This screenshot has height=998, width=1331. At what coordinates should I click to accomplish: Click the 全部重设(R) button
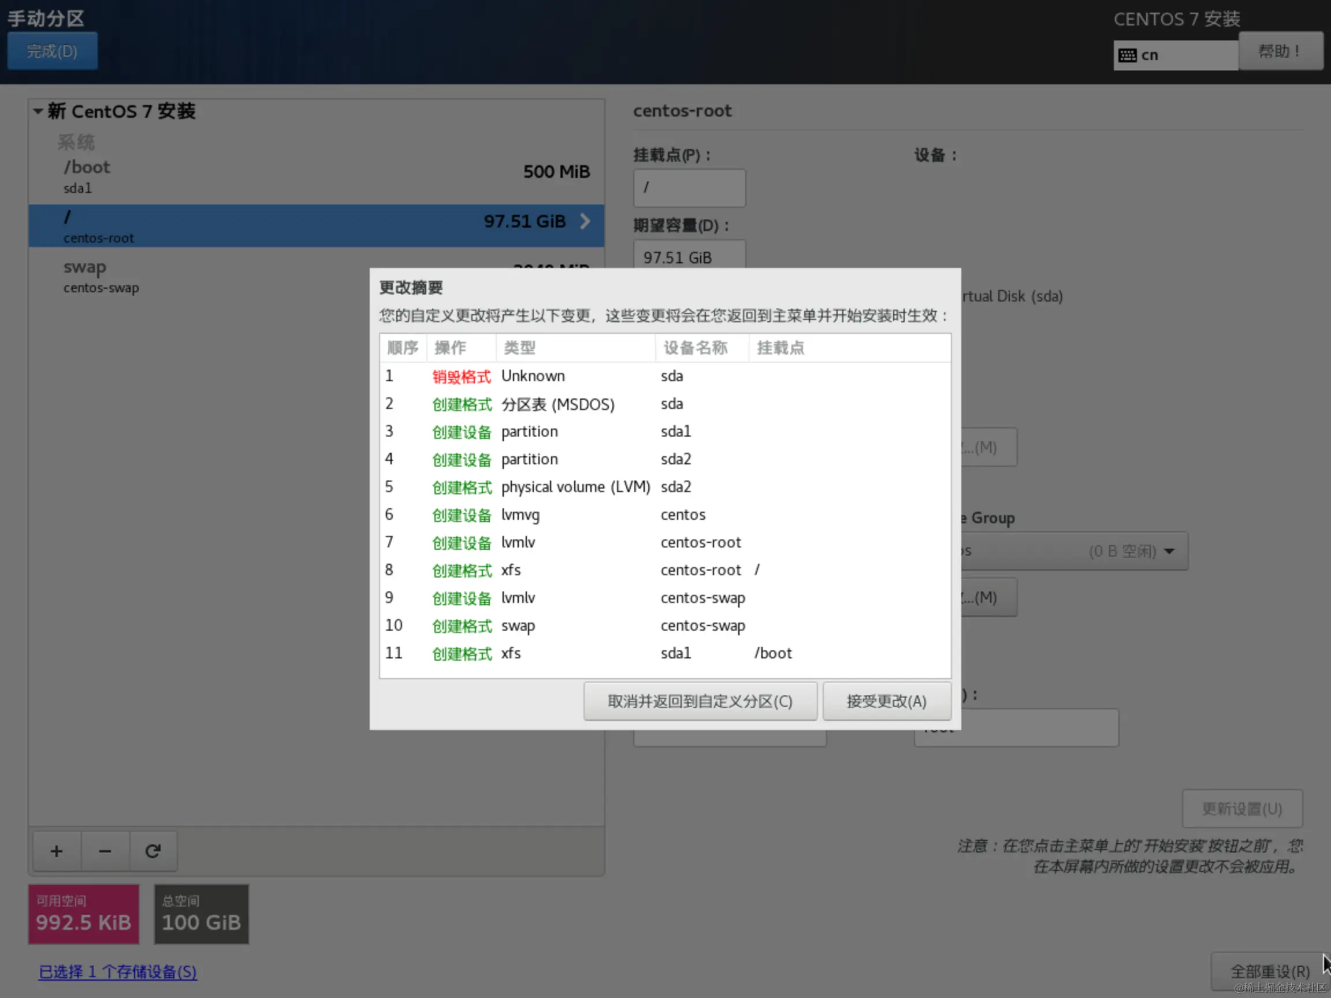[x=1269, y=971]
